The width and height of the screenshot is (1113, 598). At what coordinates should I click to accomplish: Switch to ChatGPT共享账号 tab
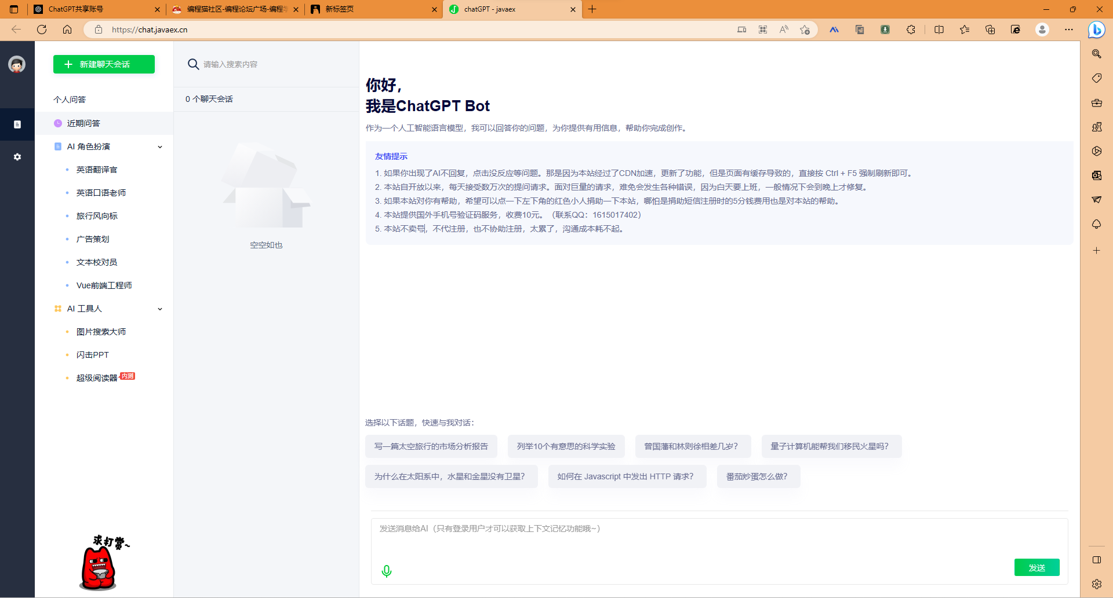tap(97, 9)
